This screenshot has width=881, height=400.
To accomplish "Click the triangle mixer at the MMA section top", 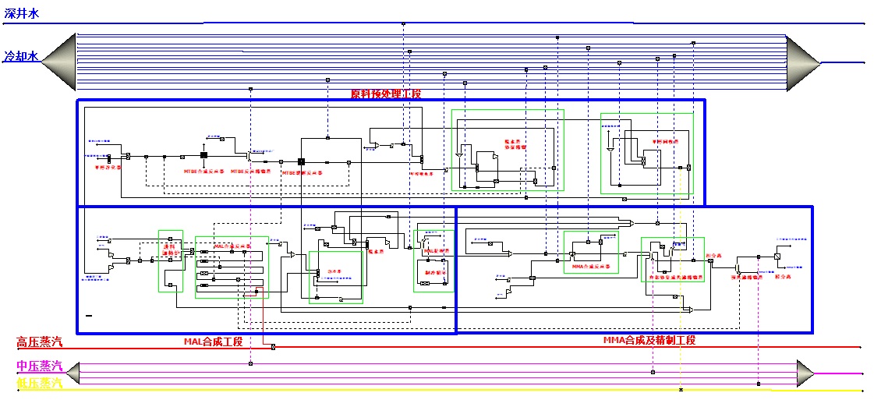I will point(632,223).
